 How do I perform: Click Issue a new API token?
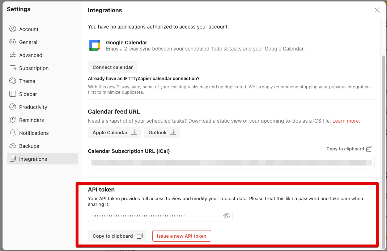pyautogui.click(x=182, y=236)
